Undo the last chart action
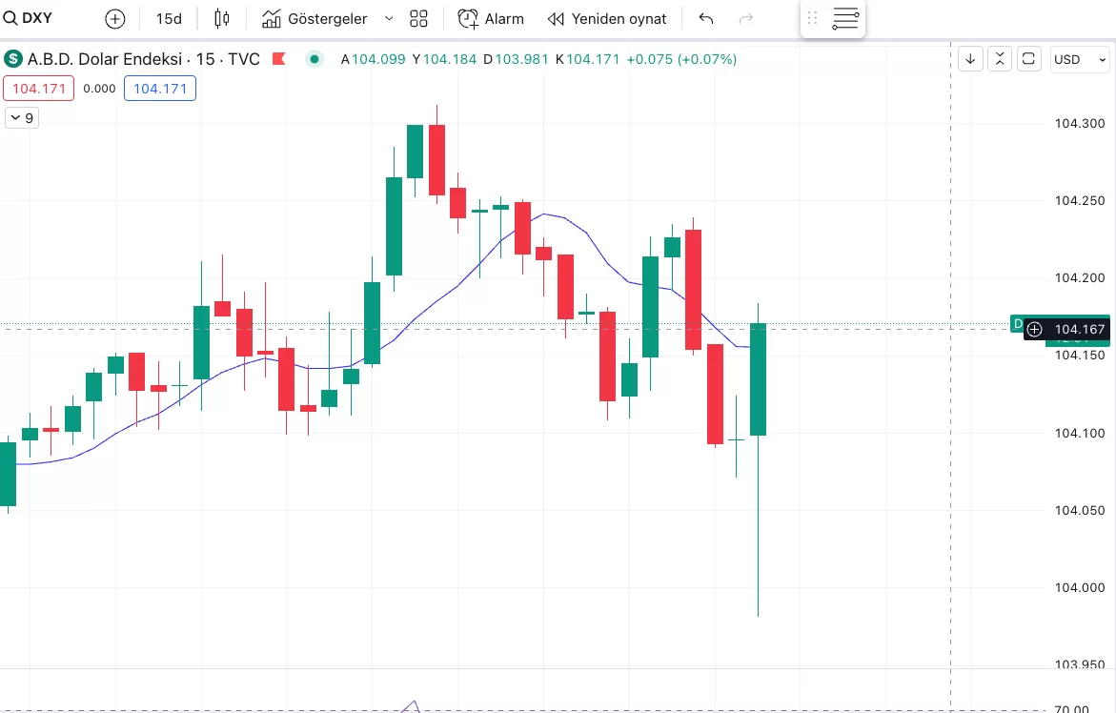Viewport: 1116px width, 713px height. [x=706, y=19]
